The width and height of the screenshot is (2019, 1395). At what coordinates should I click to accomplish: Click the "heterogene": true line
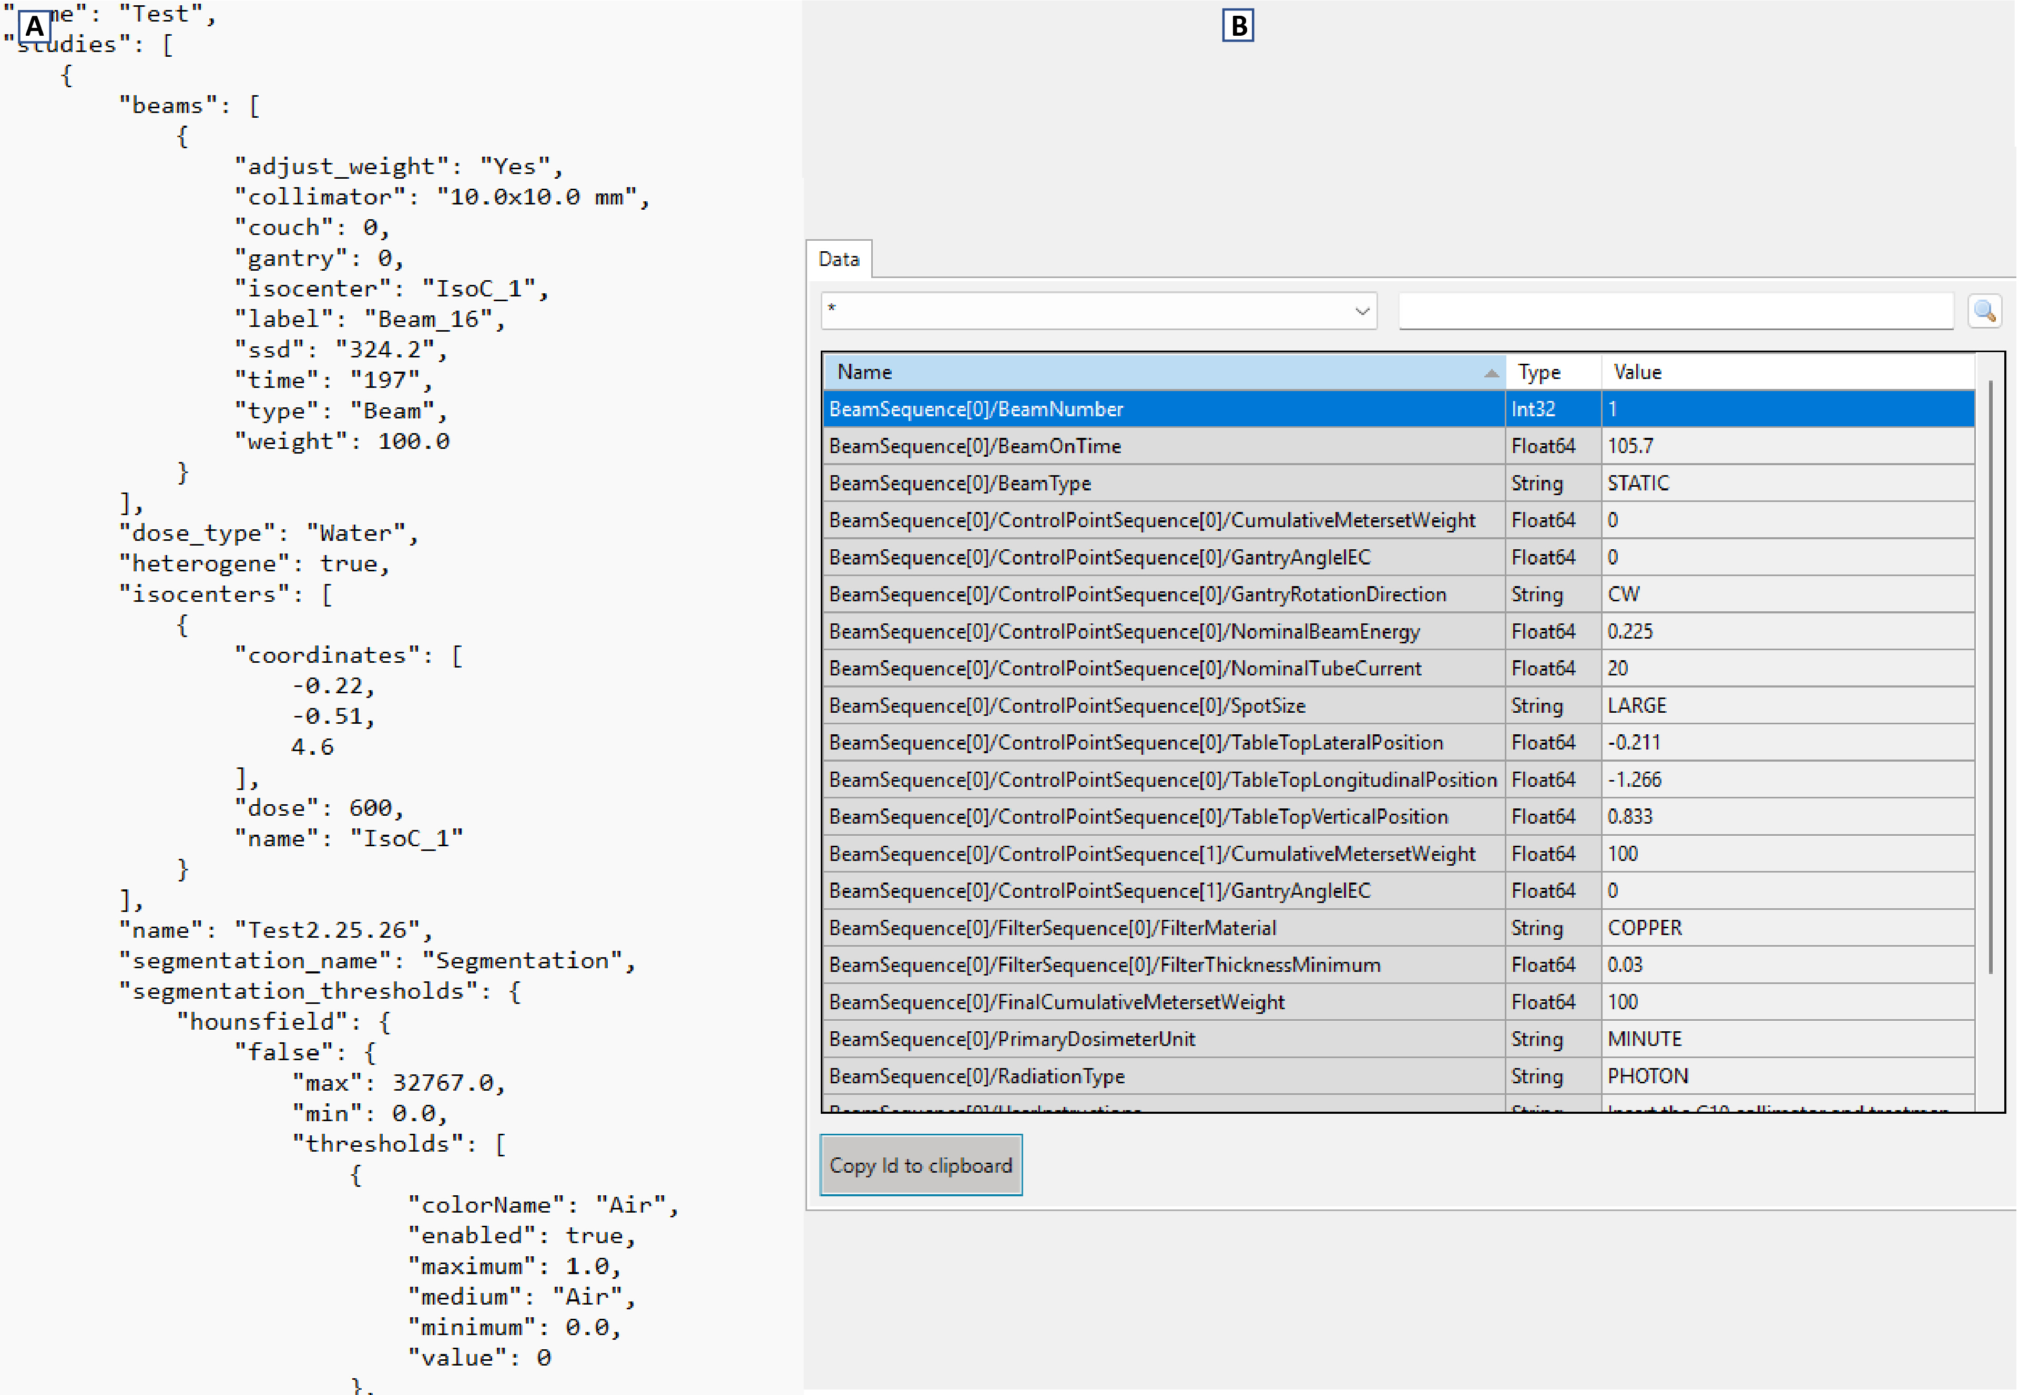pos(254,564)
